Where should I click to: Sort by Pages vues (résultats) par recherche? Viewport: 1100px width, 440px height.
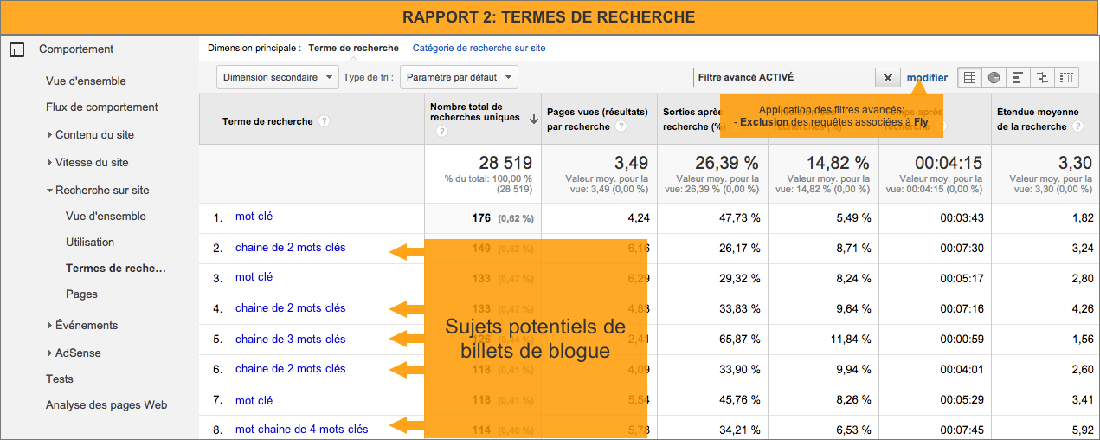coord(597,120)
